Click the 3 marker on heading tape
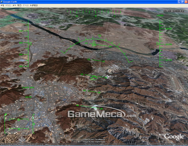 [x=114, y=16]
